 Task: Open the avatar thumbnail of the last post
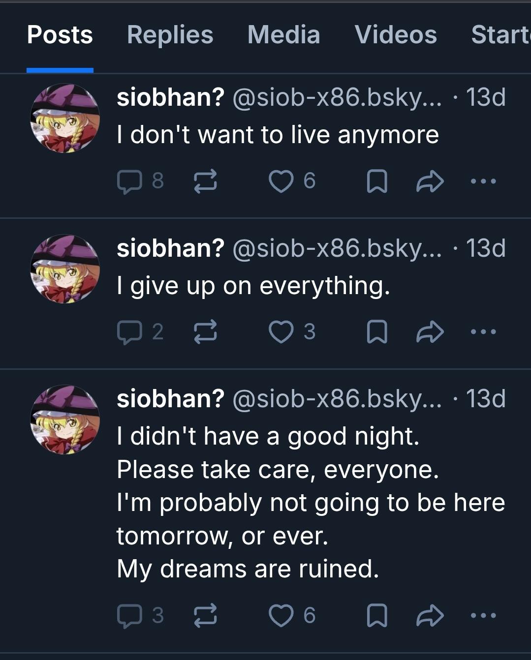65,420
